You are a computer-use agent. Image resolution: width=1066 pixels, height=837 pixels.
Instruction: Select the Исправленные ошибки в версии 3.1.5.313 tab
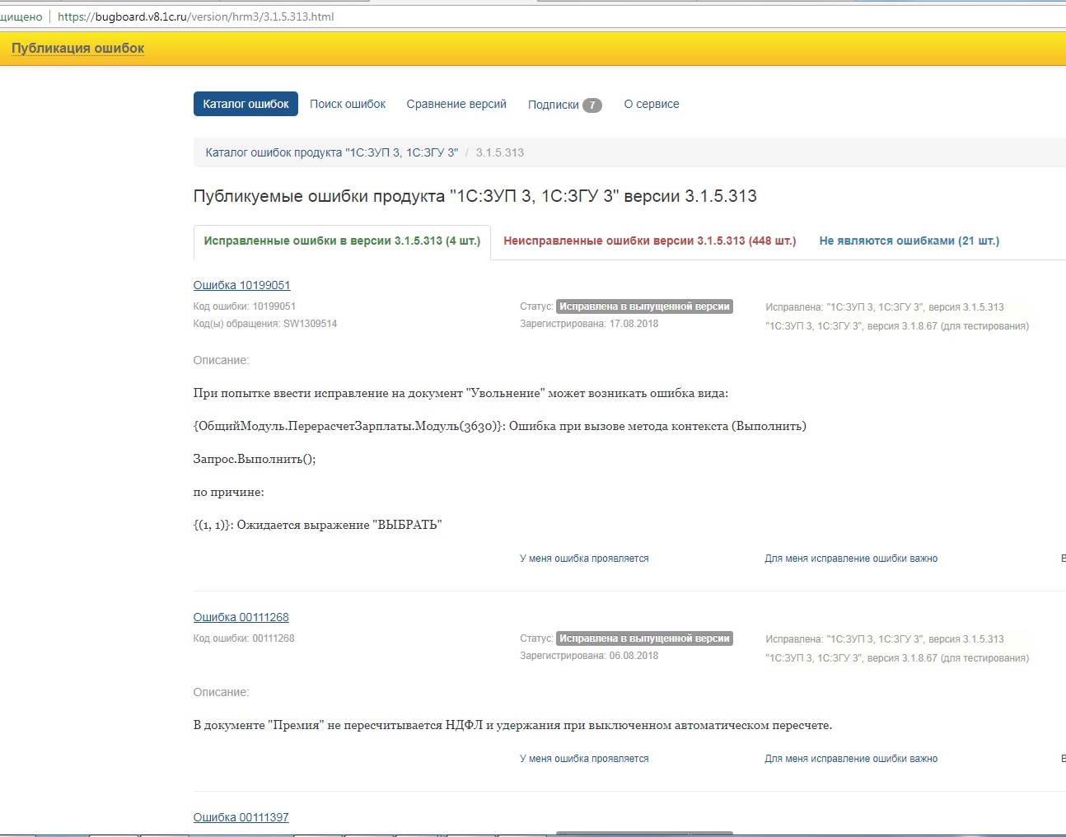(342, 241)
